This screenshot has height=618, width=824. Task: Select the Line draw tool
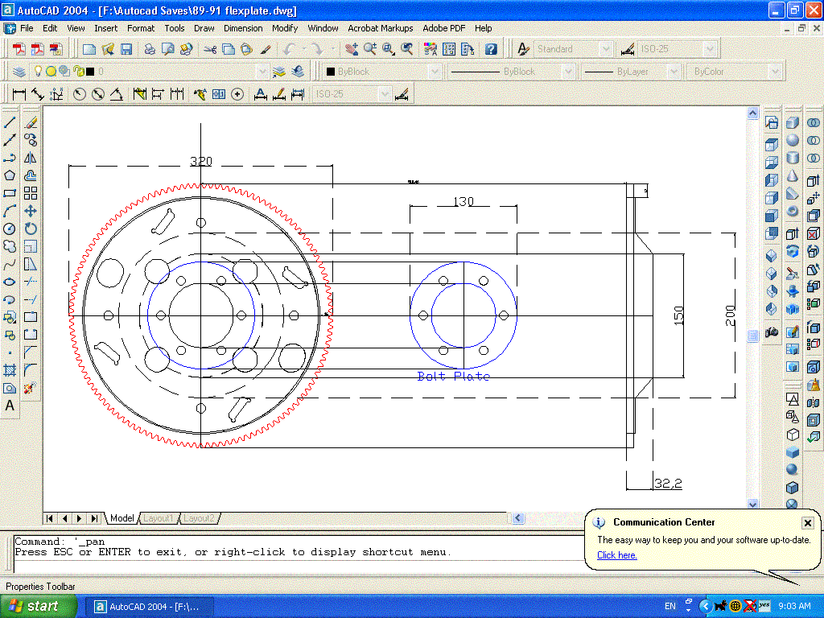coord(10,123)
